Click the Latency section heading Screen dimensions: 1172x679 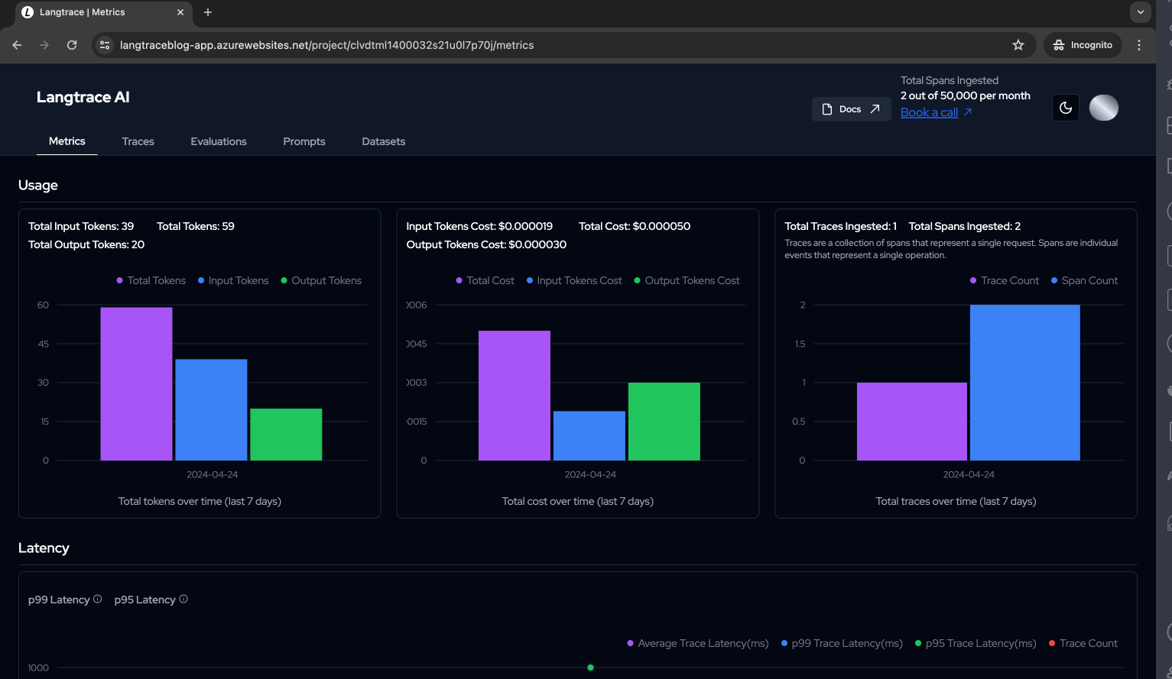(x=44, y=548)
